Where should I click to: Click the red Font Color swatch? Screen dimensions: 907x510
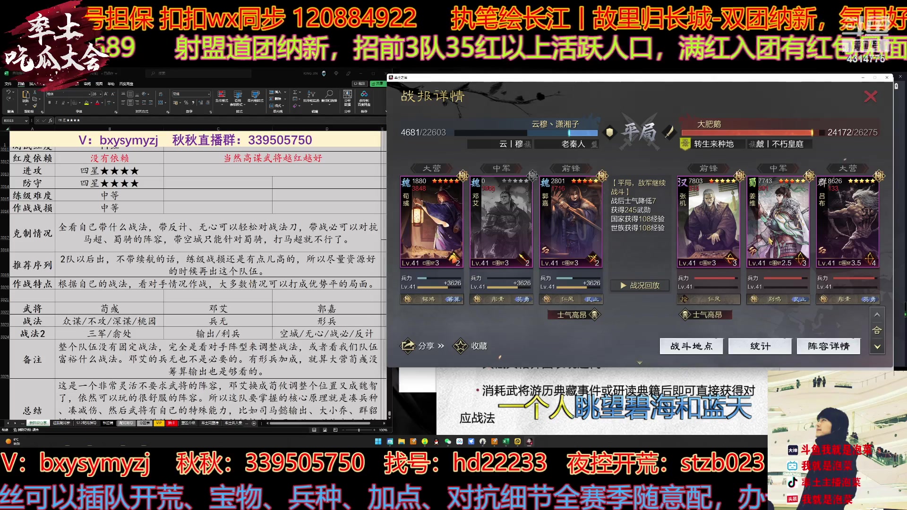click(97, 102)
